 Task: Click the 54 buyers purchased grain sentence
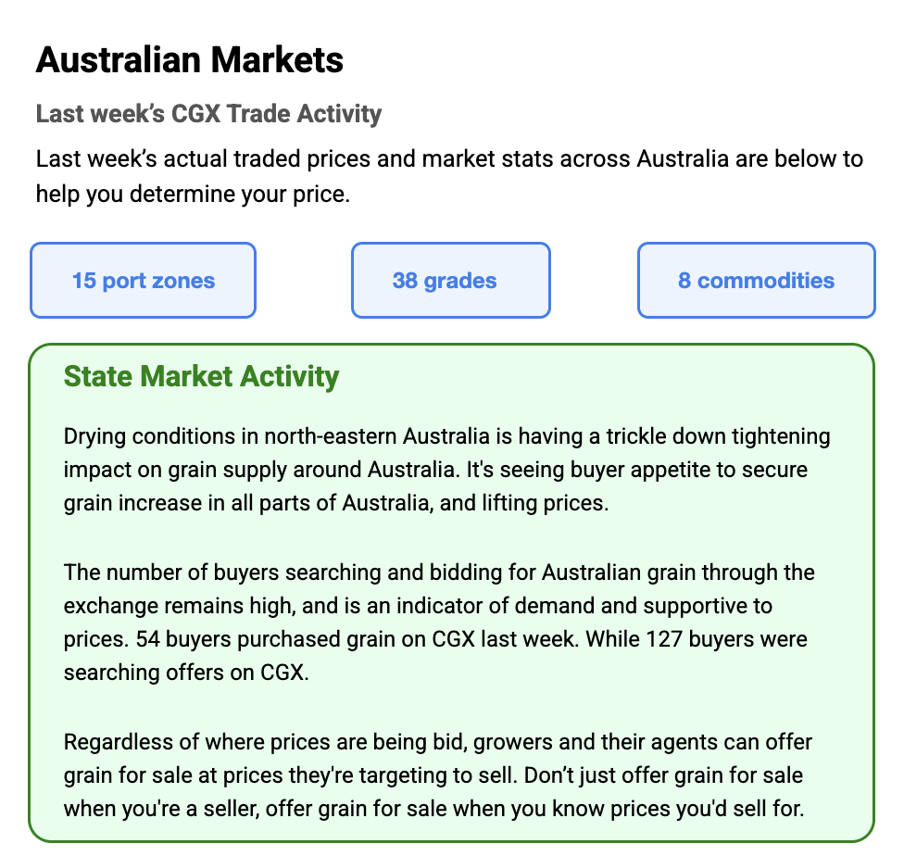333,640
